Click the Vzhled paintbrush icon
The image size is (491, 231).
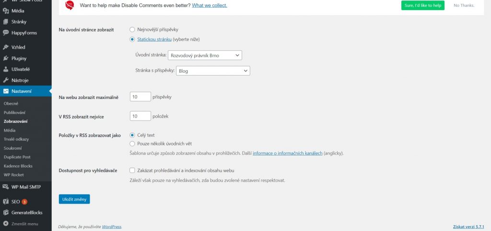[x=6, y=47]
